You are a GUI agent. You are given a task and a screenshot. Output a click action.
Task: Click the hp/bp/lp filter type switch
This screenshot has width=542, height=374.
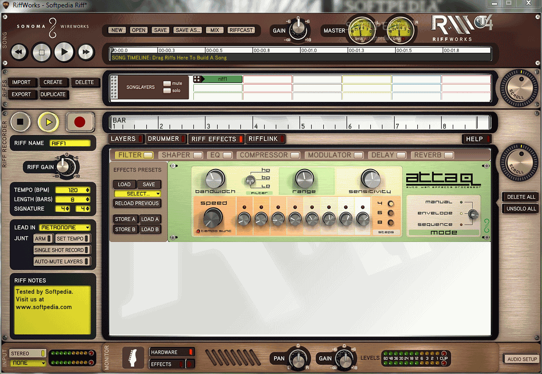click(x=250, y=180)
